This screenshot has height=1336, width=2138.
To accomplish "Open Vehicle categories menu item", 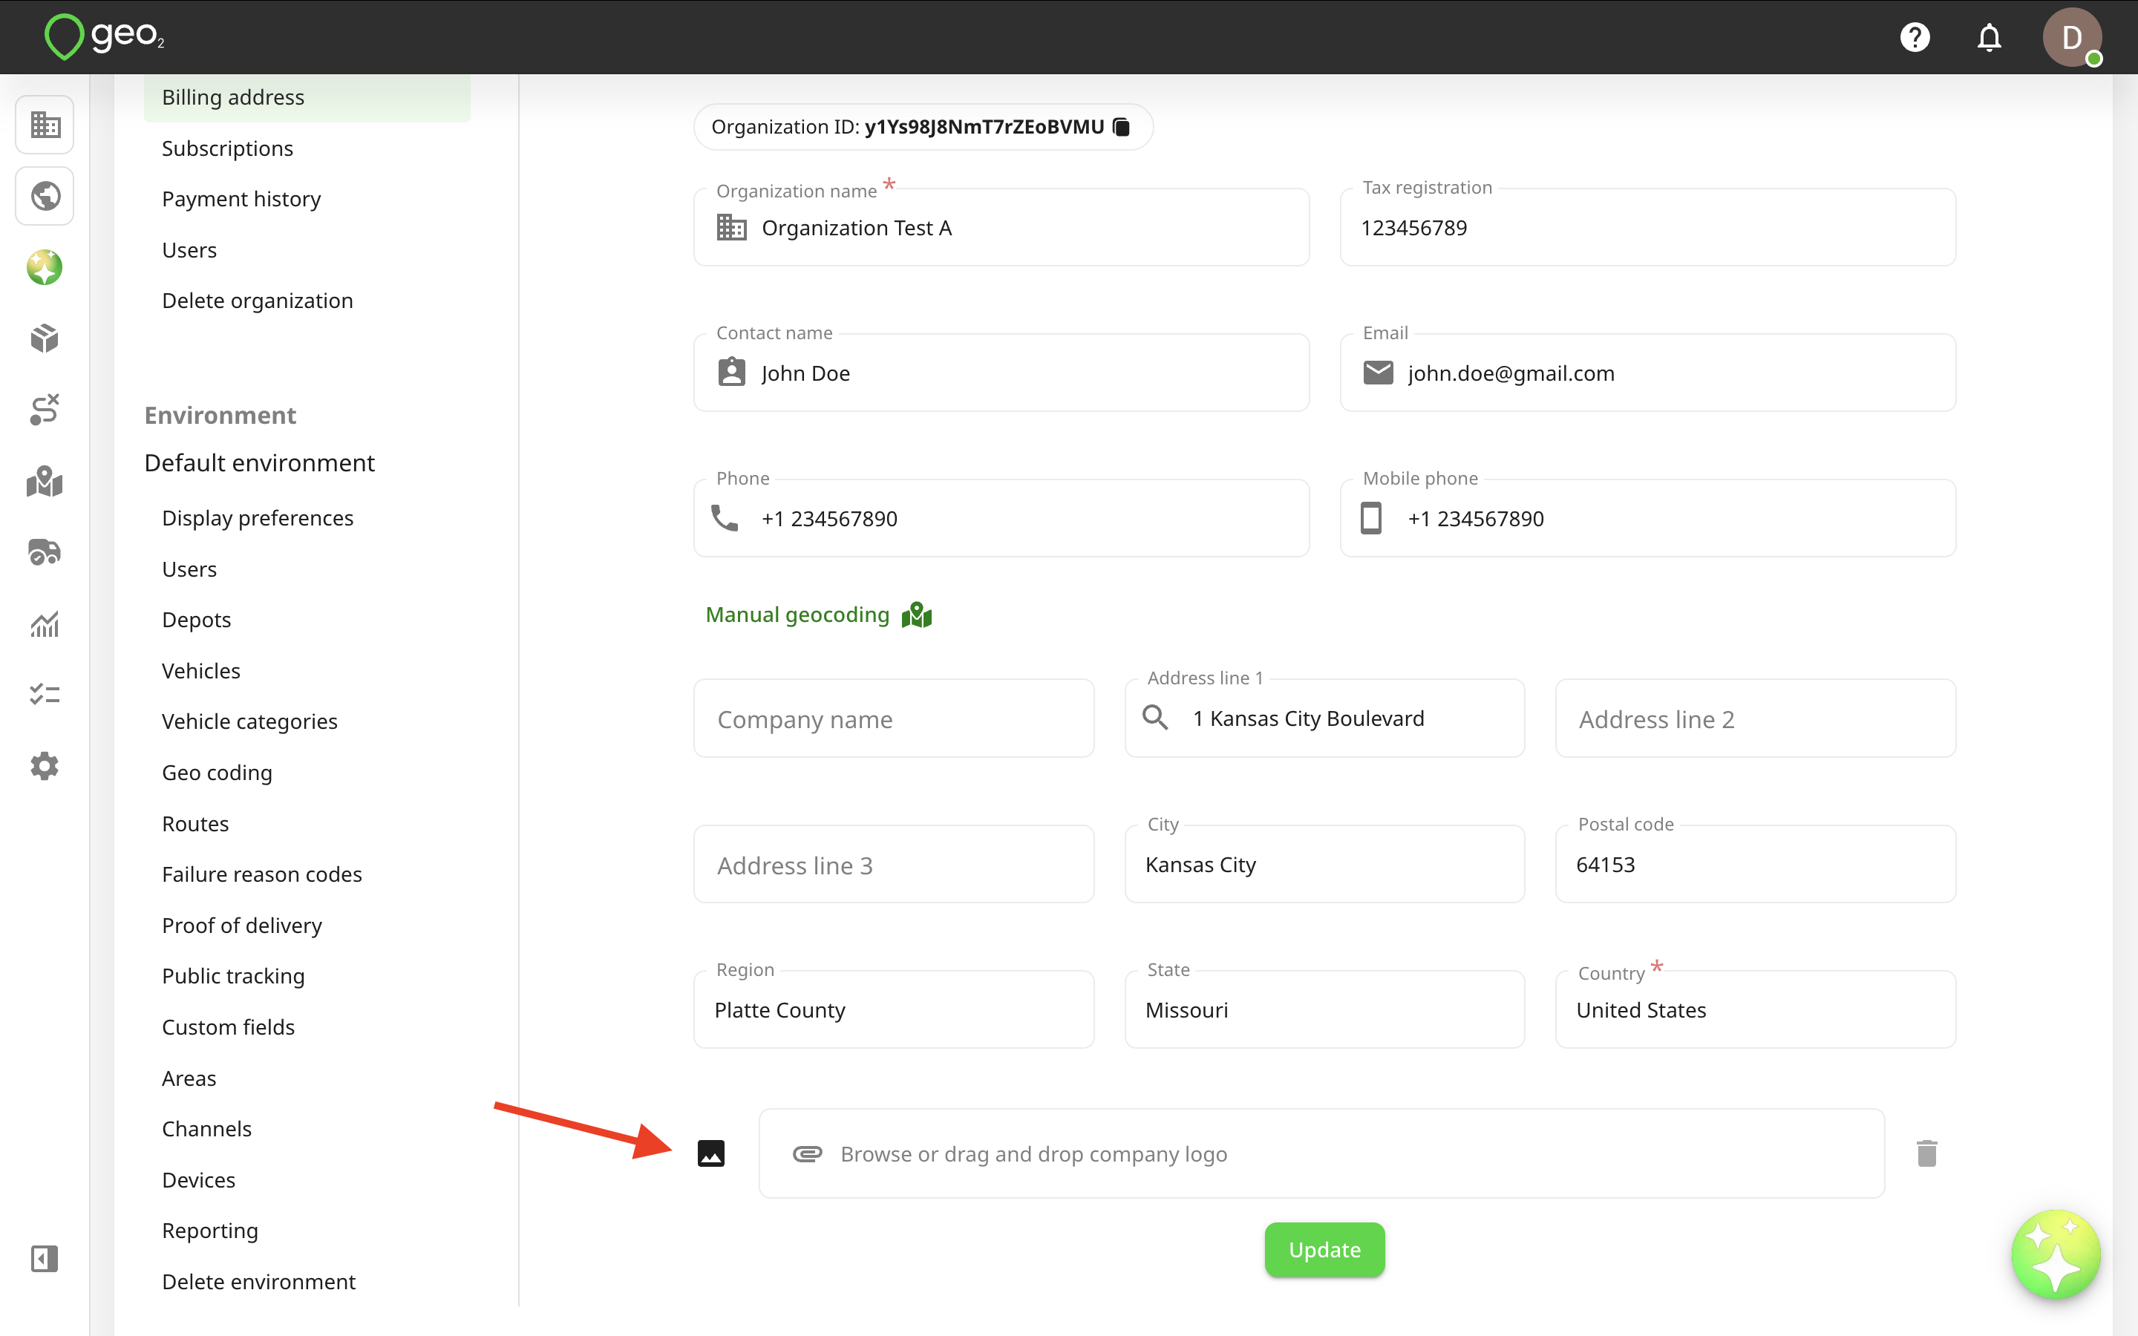I will pos(249,721).
